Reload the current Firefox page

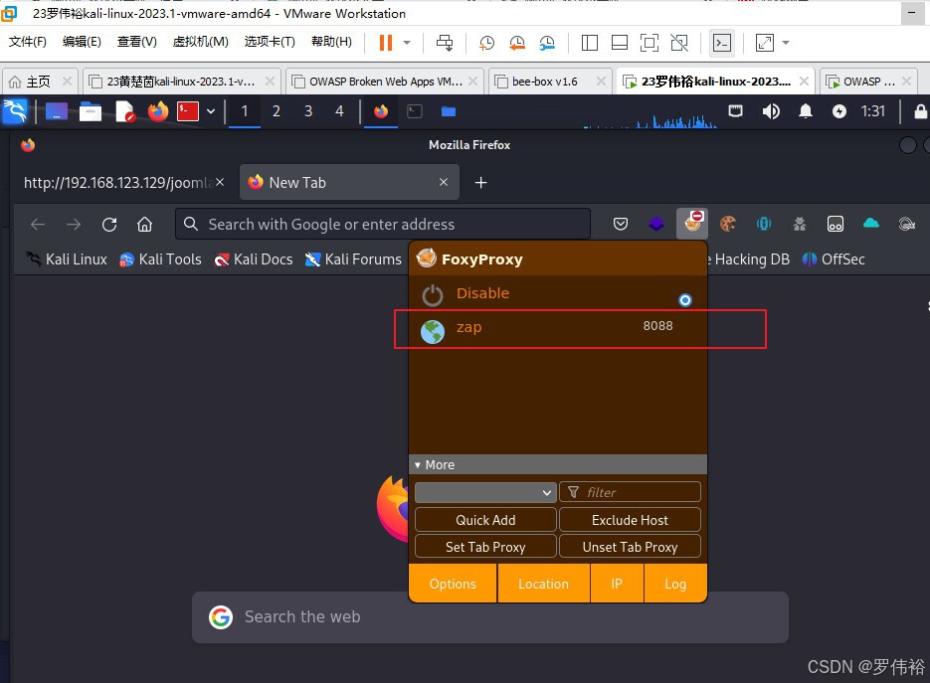pos(109,224)
